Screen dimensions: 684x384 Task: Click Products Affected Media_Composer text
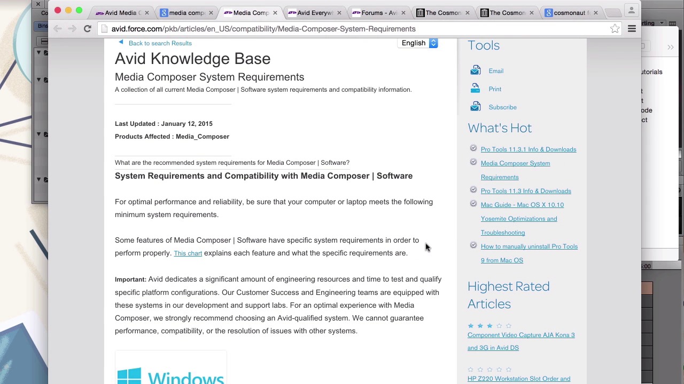click(x=172, y=137)
